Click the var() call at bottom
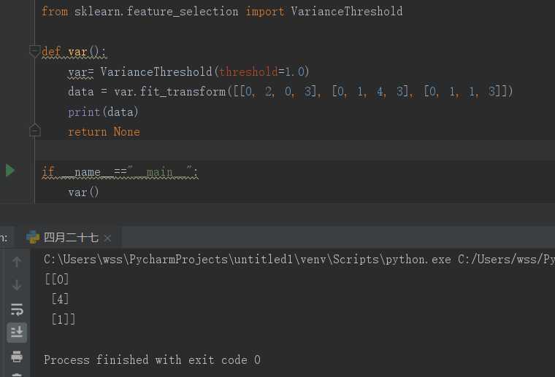This screenshot has height=377, width=555. pyautogui.click(x=83, y=193)
